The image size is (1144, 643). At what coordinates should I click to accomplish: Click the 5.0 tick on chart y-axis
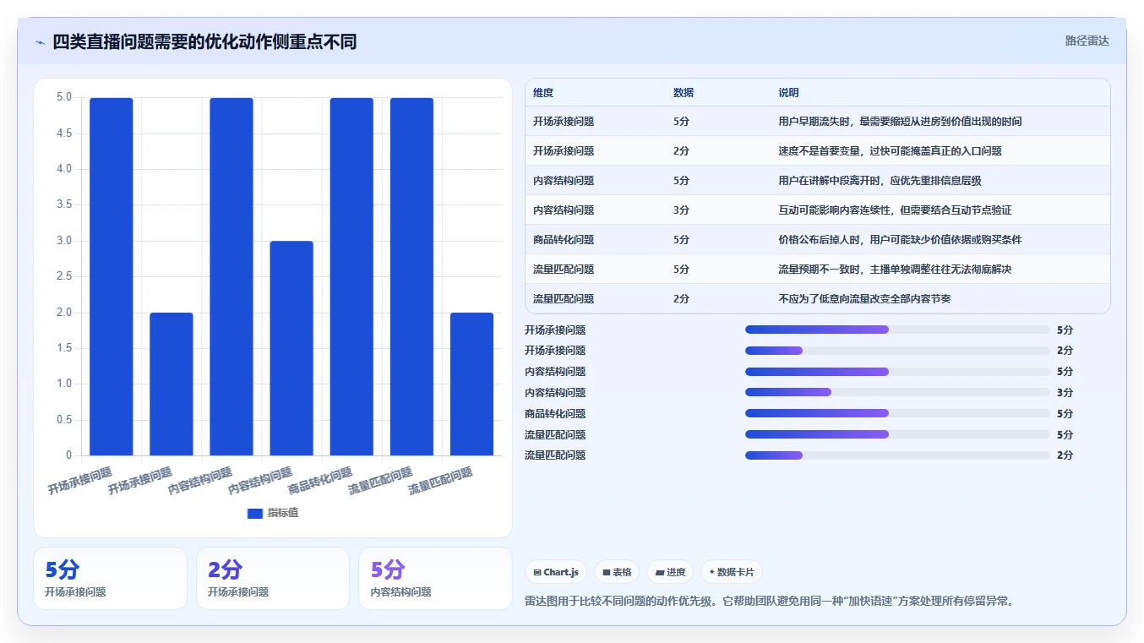[64, 97]
